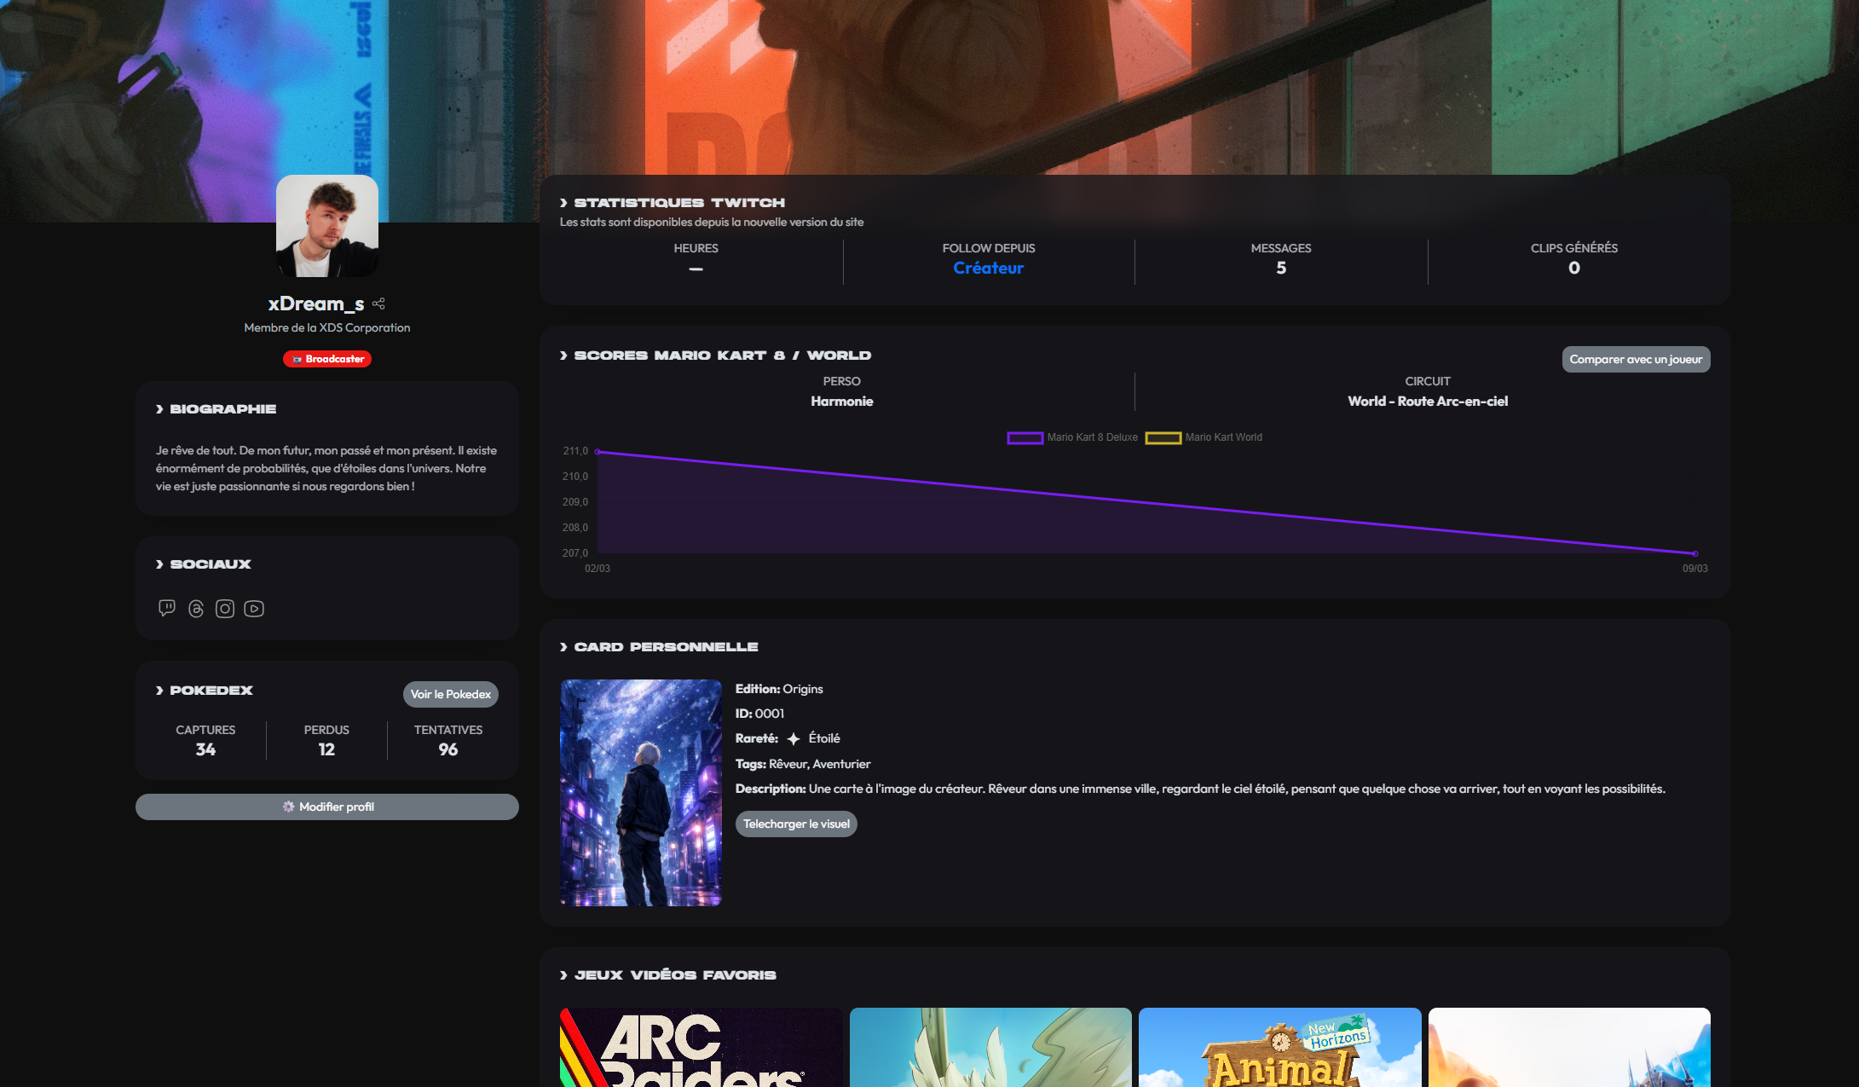The width and height of the screenshot is (1859, 1087).
Task: Click Telecharger le visuel button
Action: pyautogui.click(x=796, y=824)
